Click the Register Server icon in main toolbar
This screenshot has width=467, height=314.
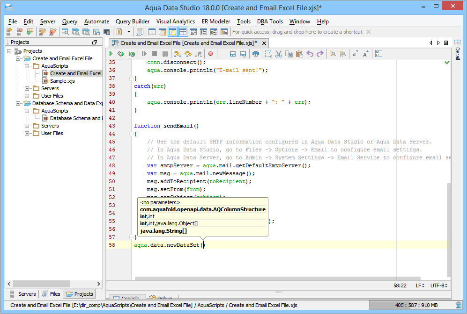[x=9, y=31]
